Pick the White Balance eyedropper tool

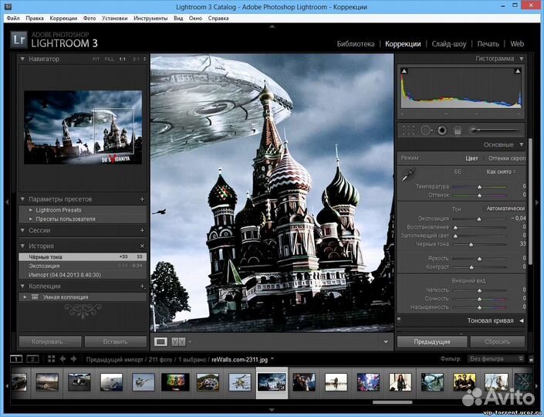click(x=408, y=175)
